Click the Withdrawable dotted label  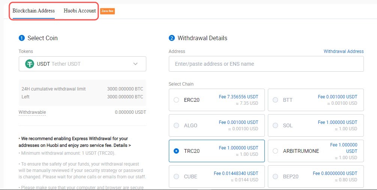click(32, 112)
